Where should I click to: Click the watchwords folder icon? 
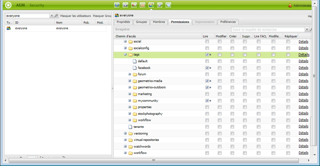click(131, 147)
